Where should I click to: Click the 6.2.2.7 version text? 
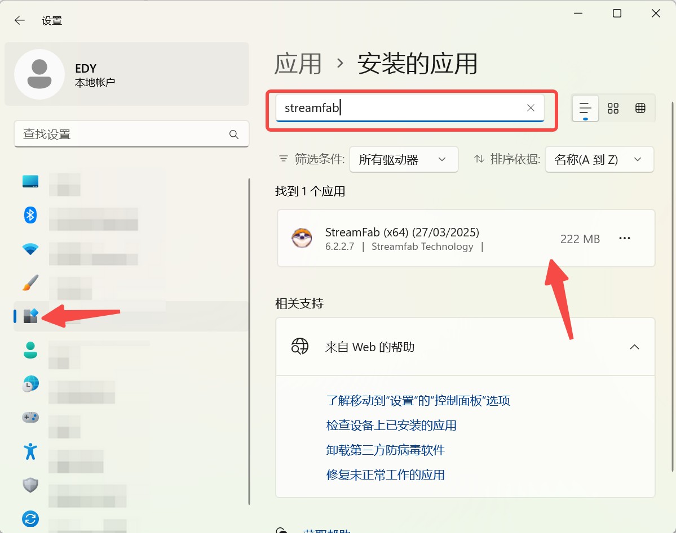click(x=340, y=247)
